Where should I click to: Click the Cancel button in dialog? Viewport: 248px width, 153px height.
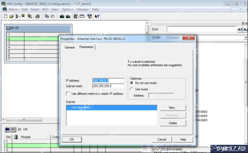point(162,139)
